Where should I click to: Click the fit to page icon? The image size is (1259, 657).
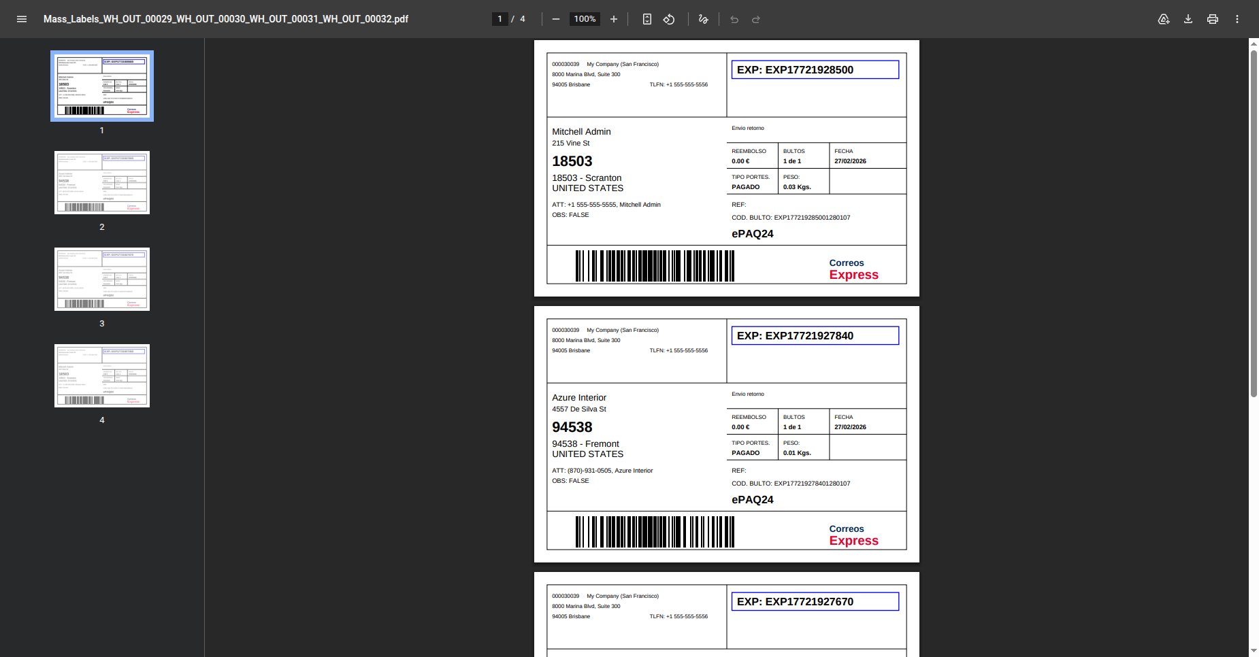tap(647, 19)
